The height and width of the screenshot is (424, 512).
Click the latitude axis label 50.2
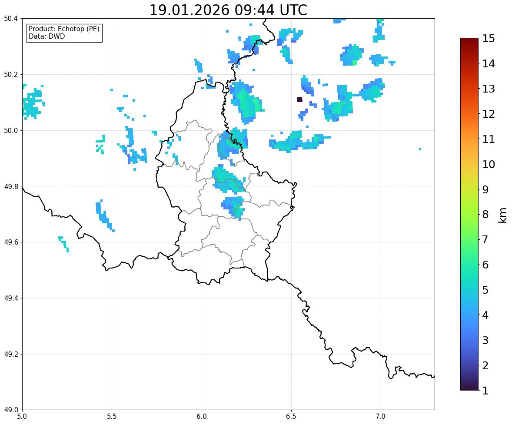coord(11,74)
